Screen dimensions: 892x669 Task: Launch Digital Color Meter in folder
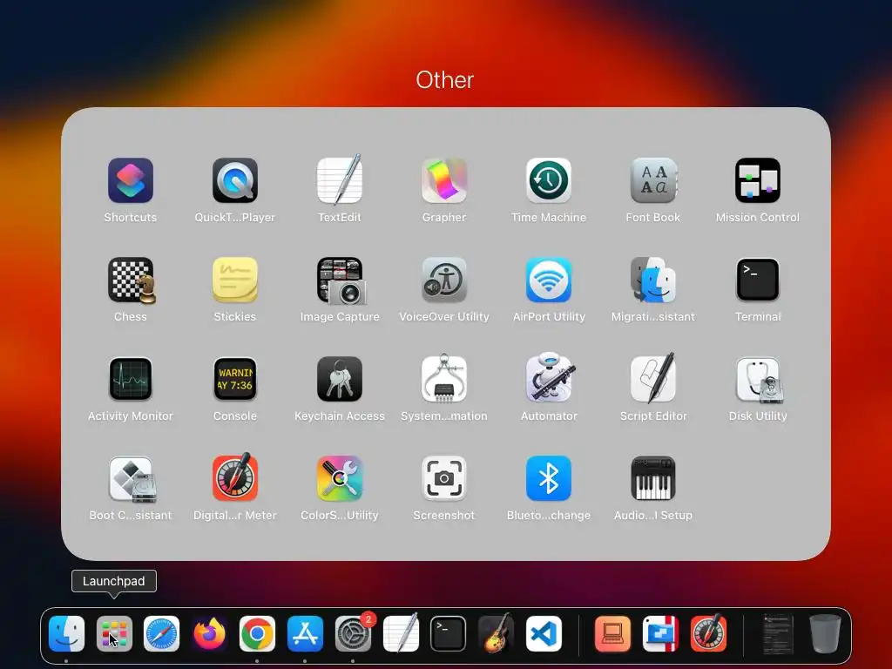[x=235, y=477]
